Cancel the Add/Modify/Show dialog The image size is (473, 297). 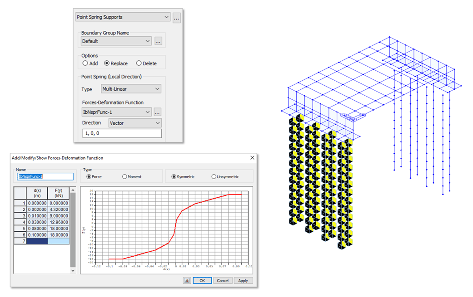[x=223, y=280]
